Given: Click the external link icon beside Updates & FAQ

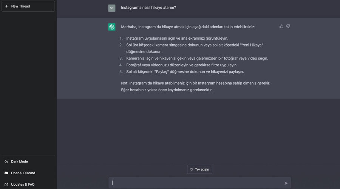Looking at the screenshot, I should (6, 184).
